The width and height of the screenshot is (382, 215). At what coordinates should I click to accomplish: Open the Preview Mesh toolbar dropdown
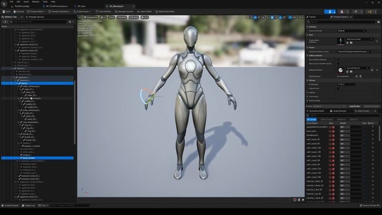click(36, 11)
